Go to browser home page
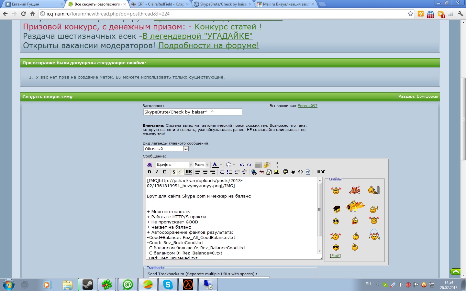The width and height of the screenshot is (466, 291). point(32,14)
